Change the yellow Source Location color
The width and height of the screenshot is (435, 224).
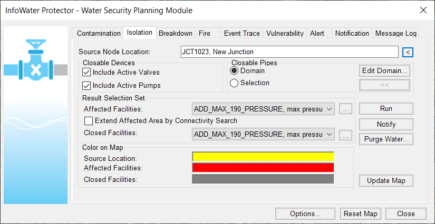tap(263, 157)
